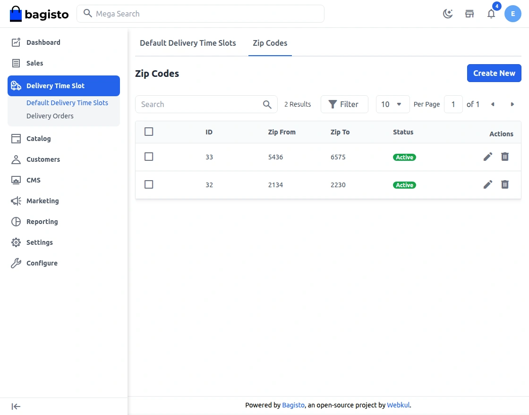Open user avatar E profile menu
The width and height of the screenshot is (529, 415).
[x=513, y=14]
